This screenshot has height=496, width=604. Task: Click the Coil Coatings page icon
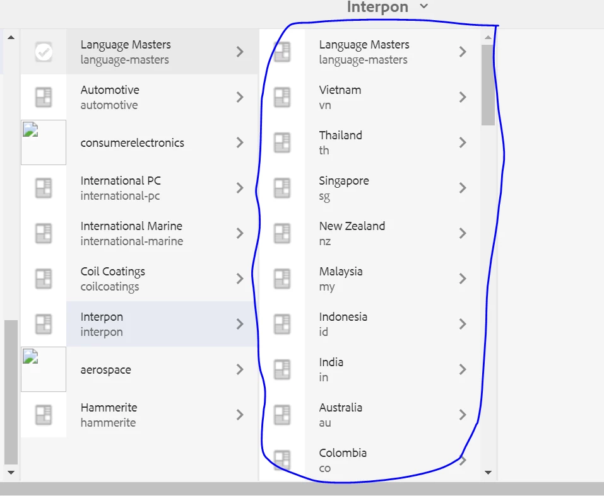click(44, 279)
